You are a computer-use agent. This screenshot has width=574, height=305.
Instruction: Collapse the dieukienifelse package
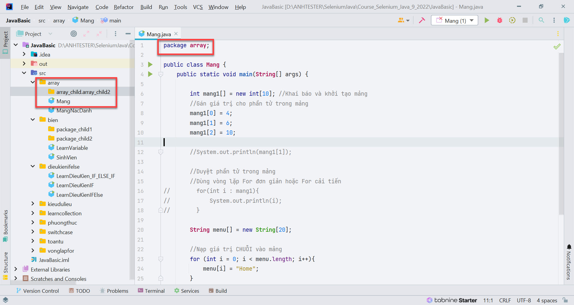pyautogui.click(x=33, y=167)
